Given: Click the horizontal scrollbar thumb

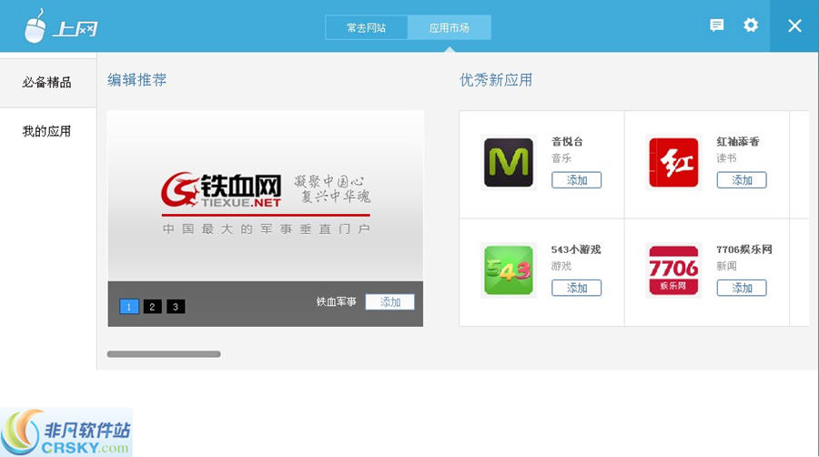Looking at the screenshot, I should [x=164, y=354].
